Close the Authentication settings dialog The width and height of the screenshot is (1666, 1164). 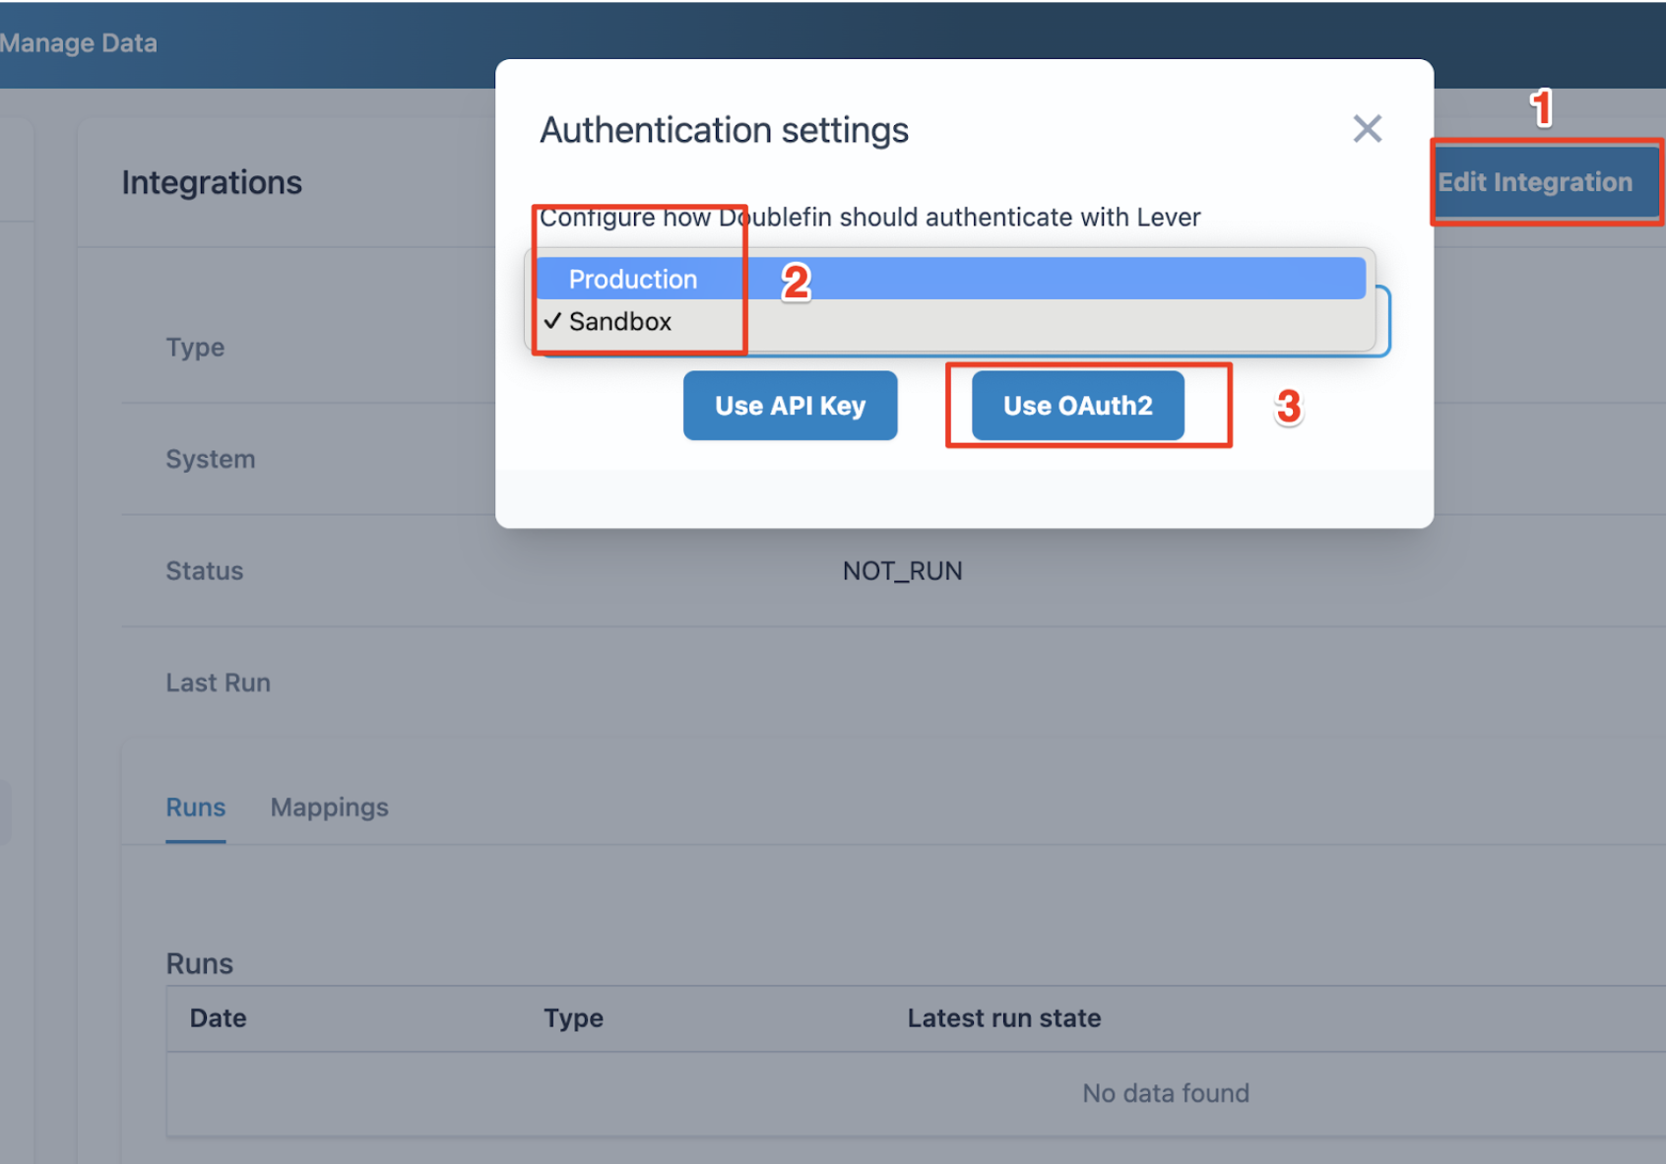tap(1367, 129)
